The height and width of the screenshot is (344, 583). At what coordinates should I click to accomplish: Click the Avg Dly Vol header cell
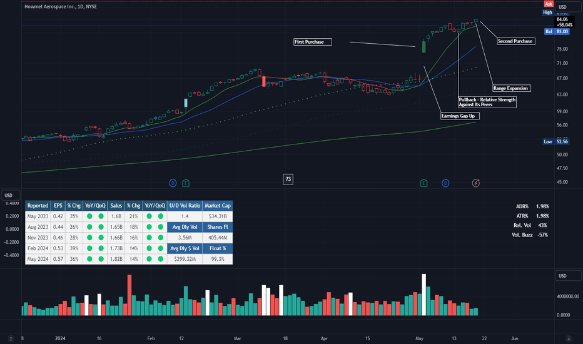click(185, 227)
